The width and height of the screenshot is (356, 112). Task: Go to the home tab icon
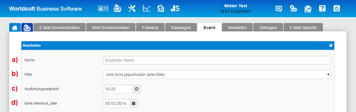click(x=15, y=28)
